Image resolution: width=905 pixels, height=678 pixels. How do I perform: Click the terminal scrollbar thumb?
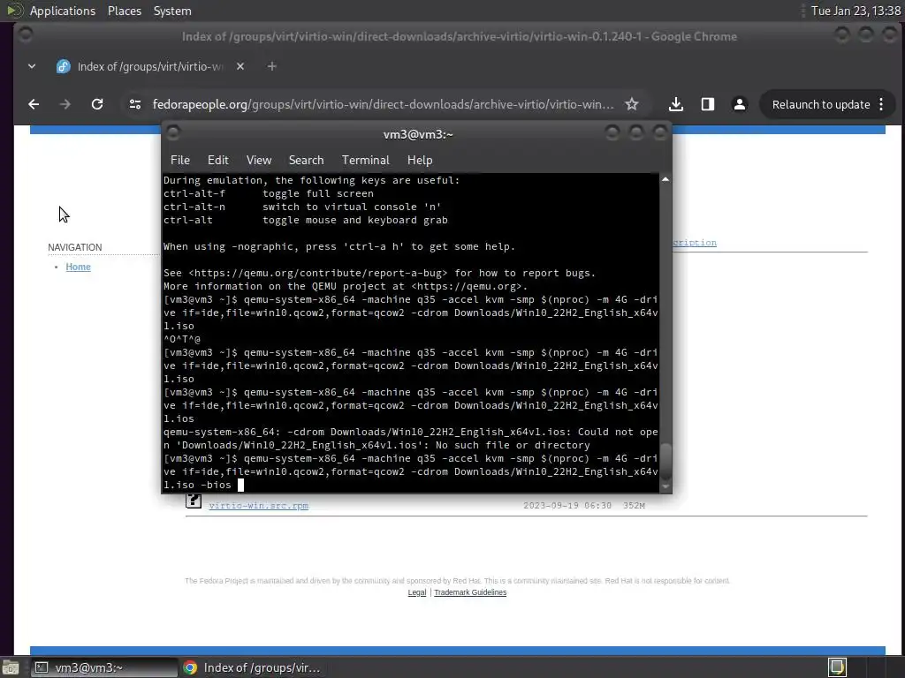[665, 461]
